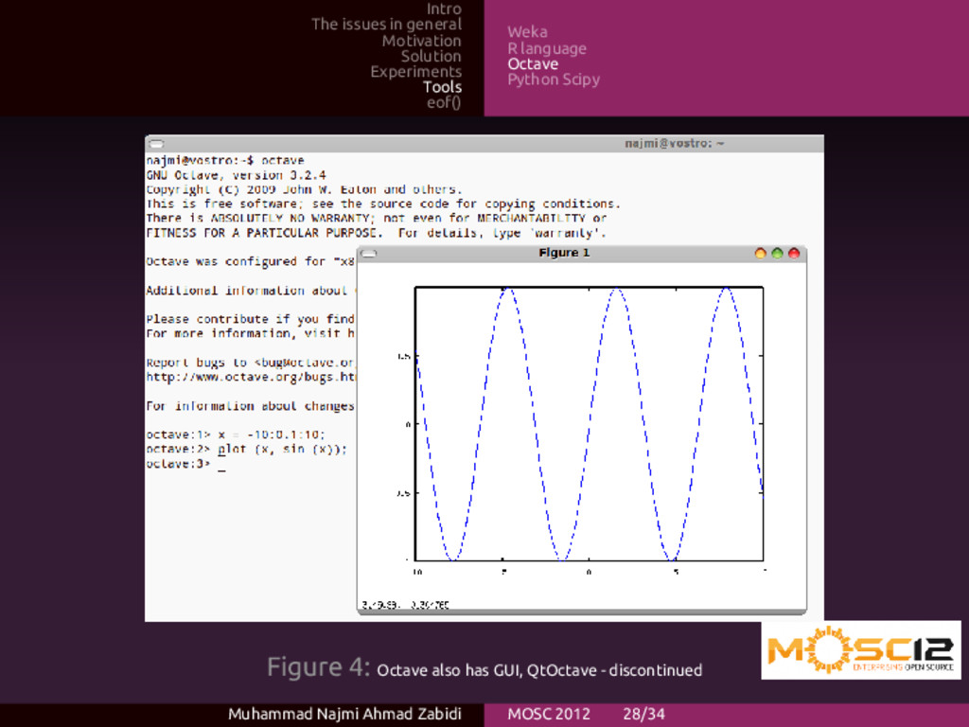
Task: Click author name Muhammad Najmi Ahmad Zabidi
Action: pyautogui.click(x=344, y=714)
